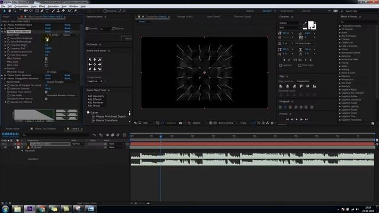This screenshot has width=379, height=213.
Task: Switch to the Render Queue tab
Action: pos(12,129)
